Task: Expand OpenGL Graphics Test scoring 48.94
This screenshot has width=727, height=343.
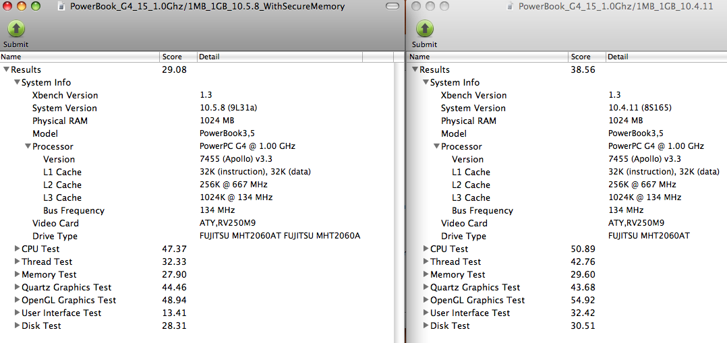Action: pos(18,301)
